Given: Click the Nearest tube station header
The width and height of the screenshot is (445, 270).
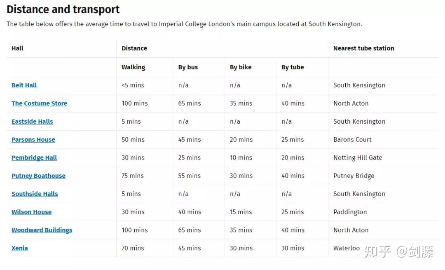Looking at the screenshot, I should (x=363, y=48).
